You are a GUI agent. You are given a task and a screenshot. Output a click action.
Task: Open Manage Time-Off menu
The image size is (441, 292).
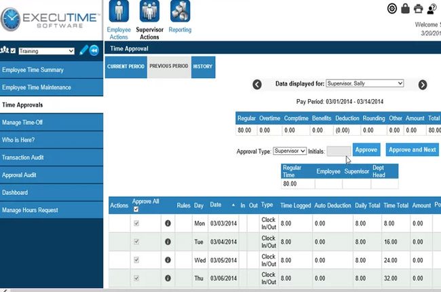52,122
